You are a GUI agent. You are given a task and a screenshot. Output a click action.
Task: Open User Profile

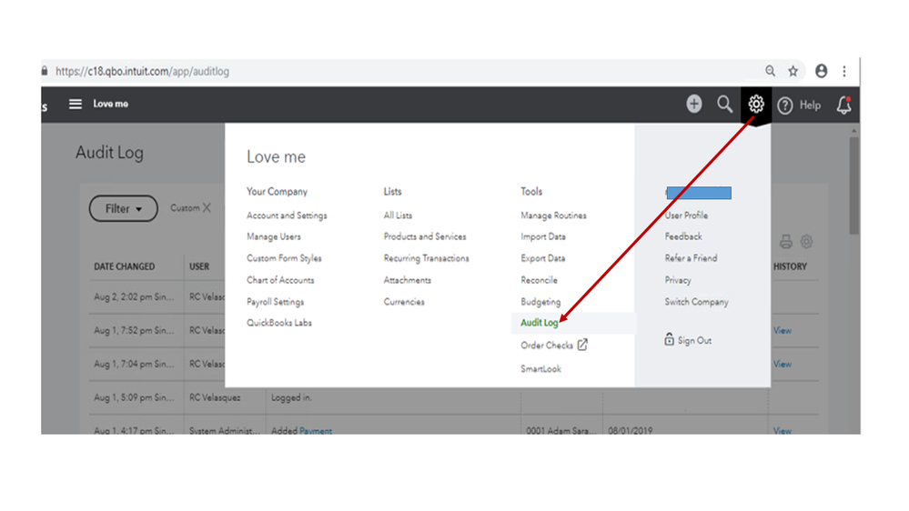click(x=686, y=215)
